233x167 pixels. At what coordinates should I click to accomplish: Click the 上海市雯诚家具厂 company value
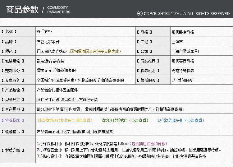[186, 51]
